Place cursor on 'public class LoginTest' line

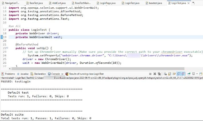(29, 30)
